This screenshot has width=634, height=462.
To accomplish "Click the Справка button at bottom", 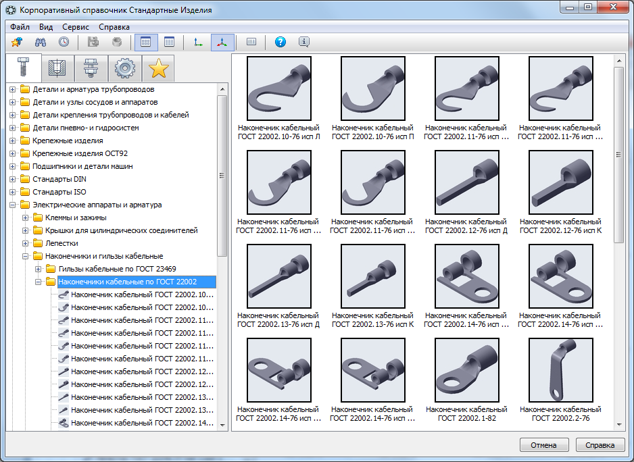I will tap(600, 445).
